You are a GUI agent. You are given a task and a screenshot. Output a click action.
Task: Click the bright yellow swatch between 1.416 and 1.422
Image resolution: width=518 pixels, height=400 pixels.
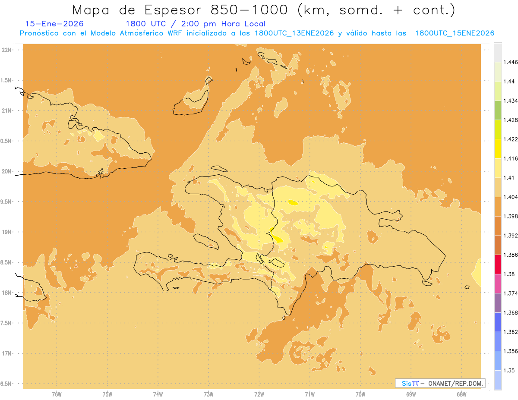click(x=498, y=149)
